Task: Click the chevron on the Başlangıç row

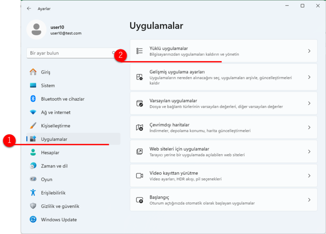Action: [x=309, y=200]
